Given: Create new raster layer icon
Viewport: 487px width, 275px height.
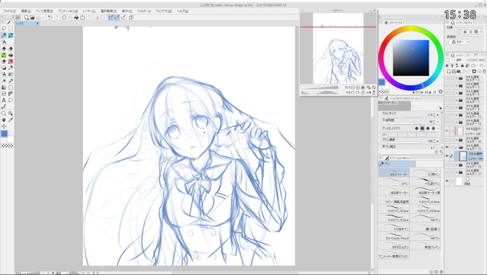Looking at the screenshot, I should [x=449, y=71].
